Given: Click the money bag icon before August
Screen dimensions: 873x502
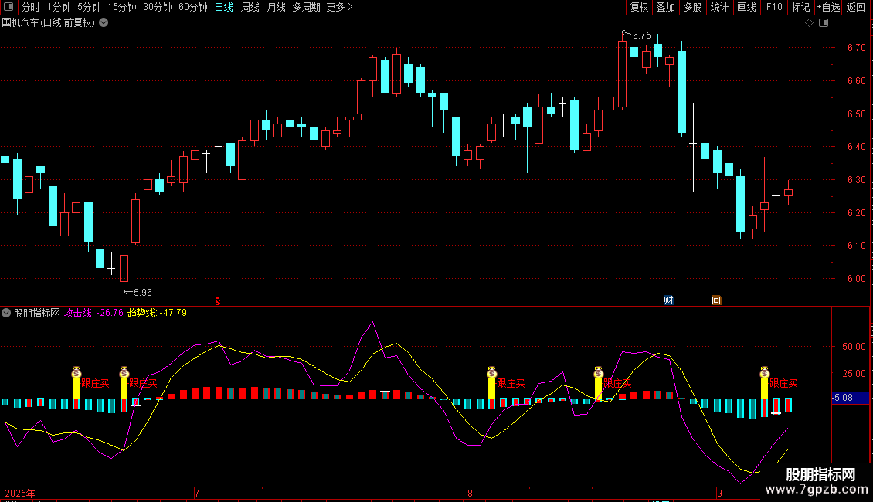Looking at the screenshot, I should (491, 372).
